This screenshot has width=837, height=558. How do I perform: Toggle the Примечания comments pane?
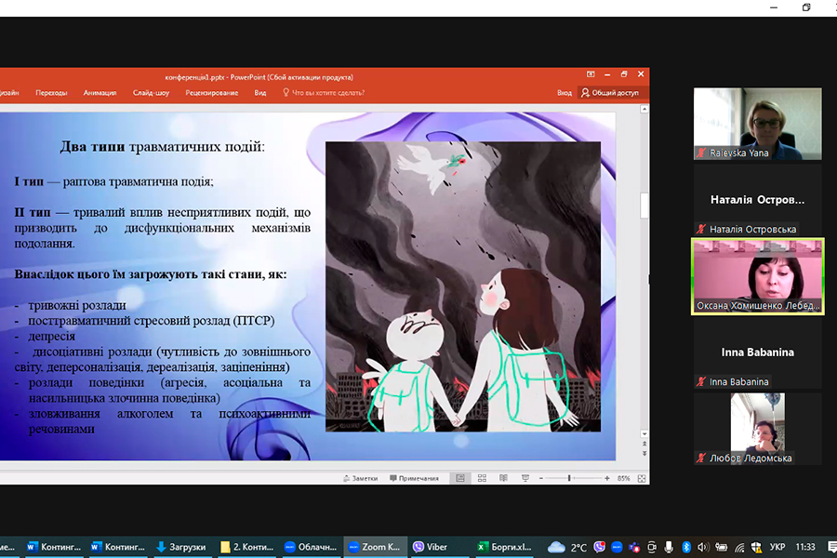pos(413,478)
